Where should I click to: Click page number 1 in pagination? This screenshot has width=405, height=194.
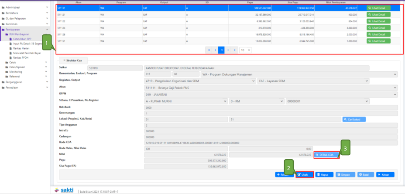221,50
